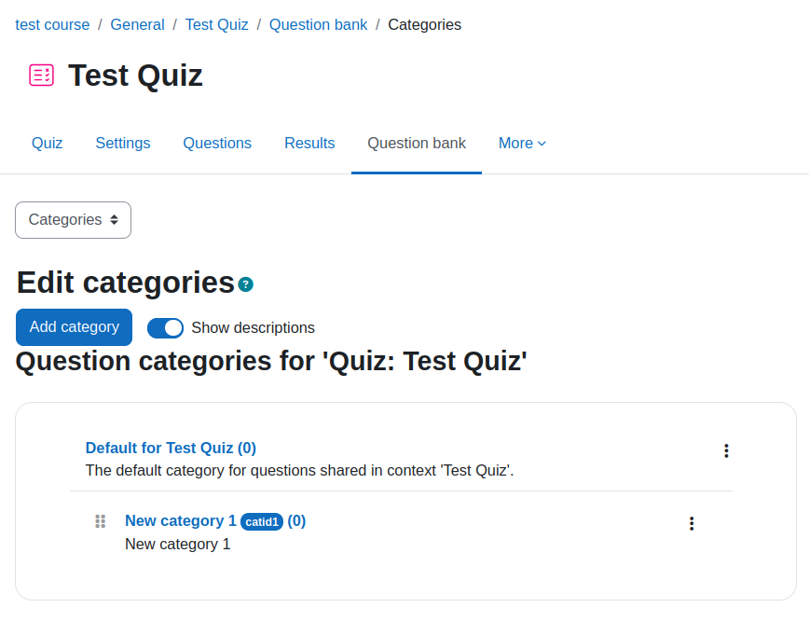This screenshot has height=622, width=809.
Task: Open the Settings tab
Action: 123,143
